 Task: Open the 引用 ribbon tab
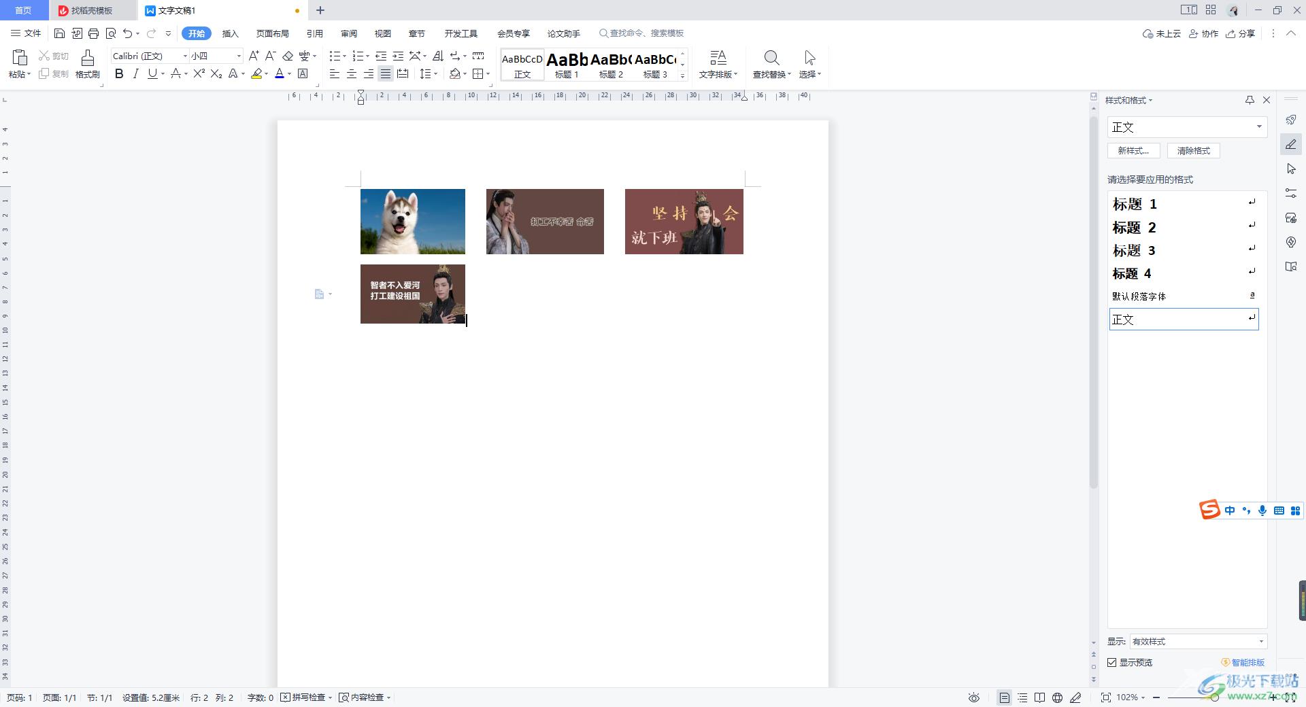[315, 33]
